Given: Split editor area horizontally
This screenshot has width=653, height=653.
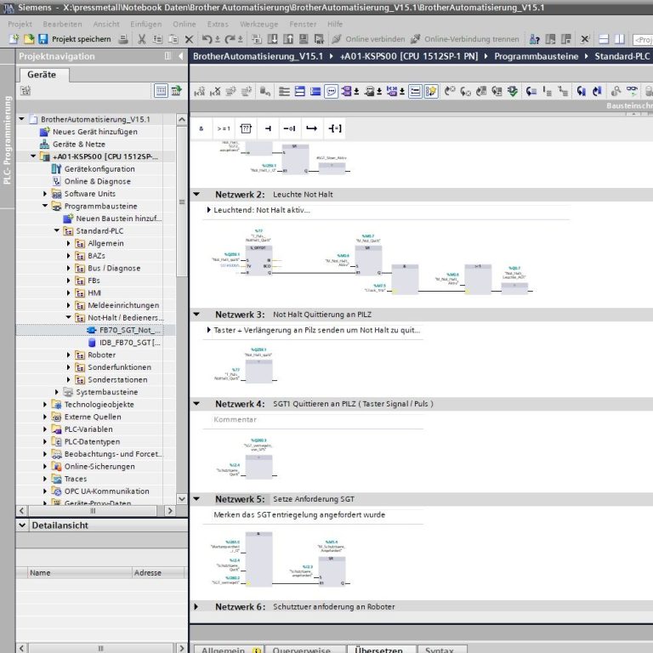Looking at the screenshot, I should (x=604, y=39).
